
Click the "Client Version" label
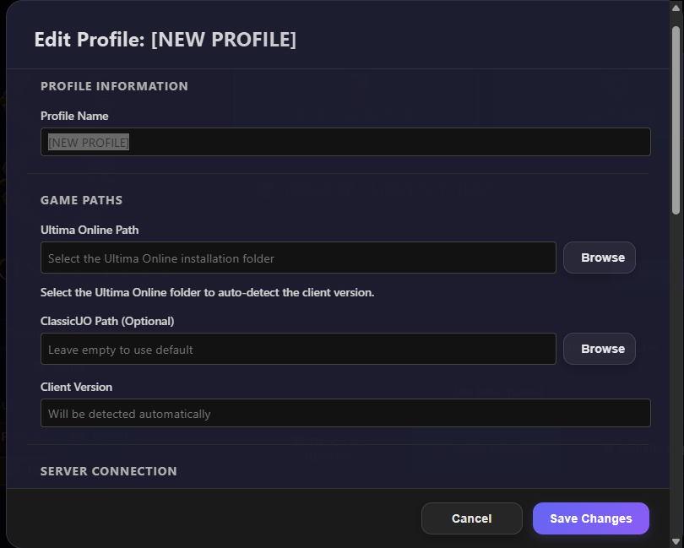[x=76, y=387]
